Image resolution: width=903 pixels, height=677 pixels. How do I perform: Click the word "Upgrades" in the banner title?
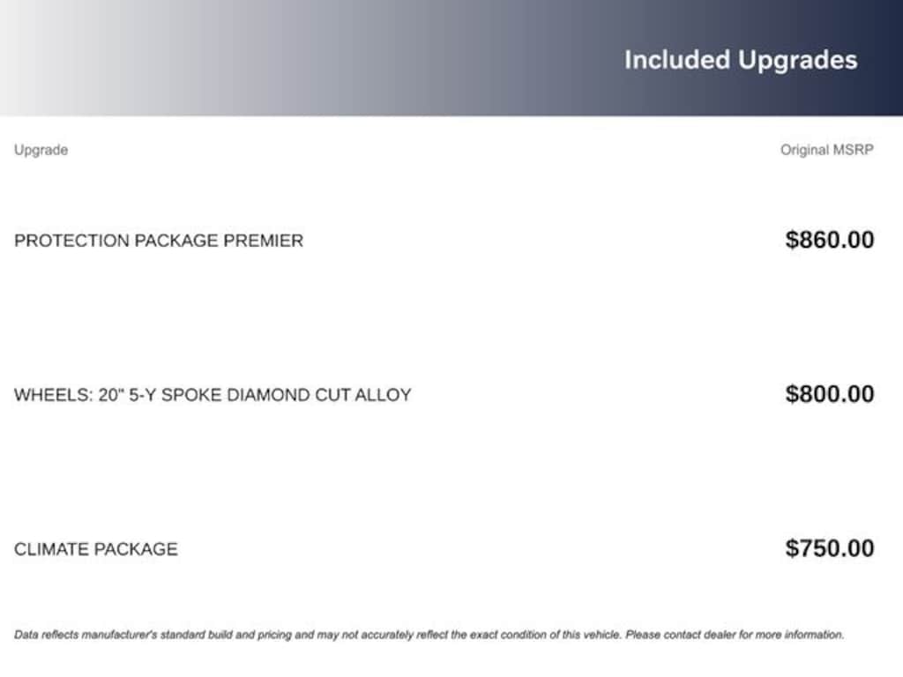797,60
